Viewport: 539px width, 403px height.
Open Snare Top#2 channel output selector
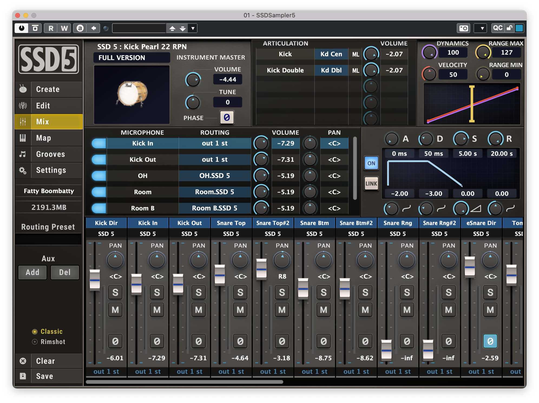click(273, 372)
